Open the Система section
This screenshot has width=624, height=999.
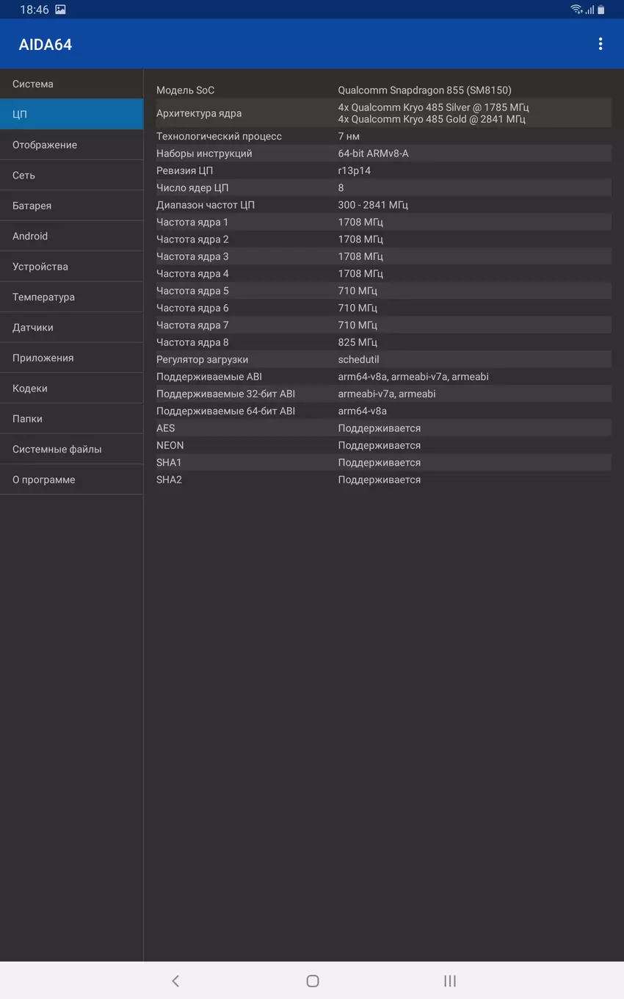pyautogui.click(x=71, y=84)
